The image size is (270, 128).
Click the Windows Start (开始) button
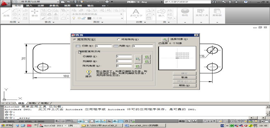point(7,126)
